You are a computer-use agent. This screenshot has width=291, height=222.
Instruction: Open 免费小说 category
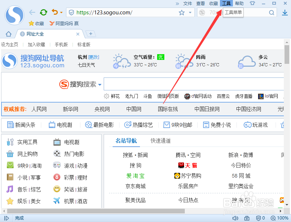[217, 125]
